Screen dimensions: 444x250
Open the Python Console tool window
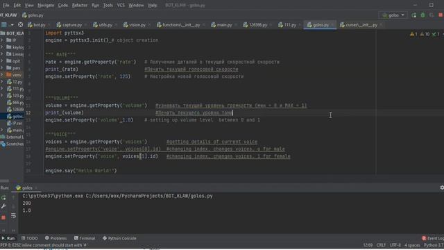[119, 238]
